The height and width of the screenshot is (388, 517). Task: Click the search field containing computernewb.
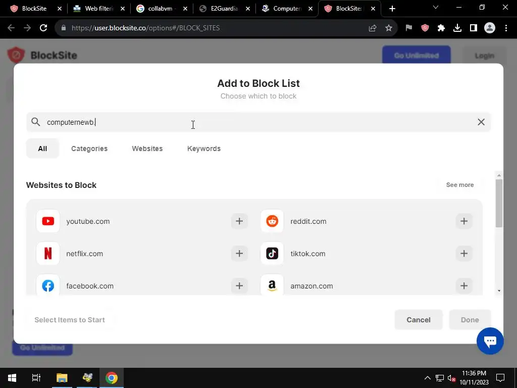[258, 122]
